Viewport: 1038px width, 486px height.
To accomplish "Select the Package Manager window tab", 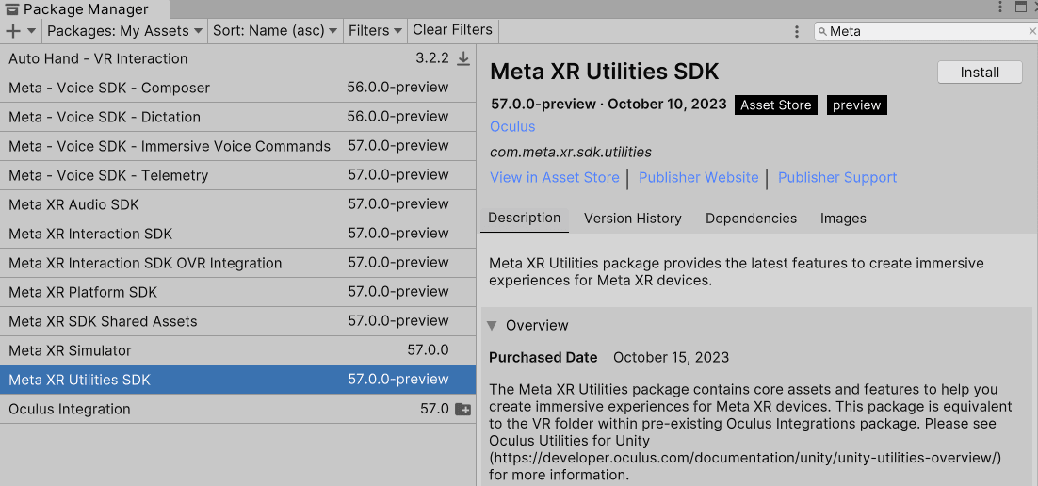I will (x=84, y=9).
